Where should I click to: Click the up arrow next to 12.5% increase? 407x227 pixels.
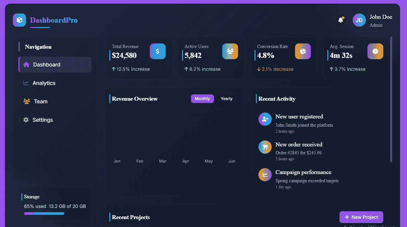pyautogui.click(x=114, y=69)
